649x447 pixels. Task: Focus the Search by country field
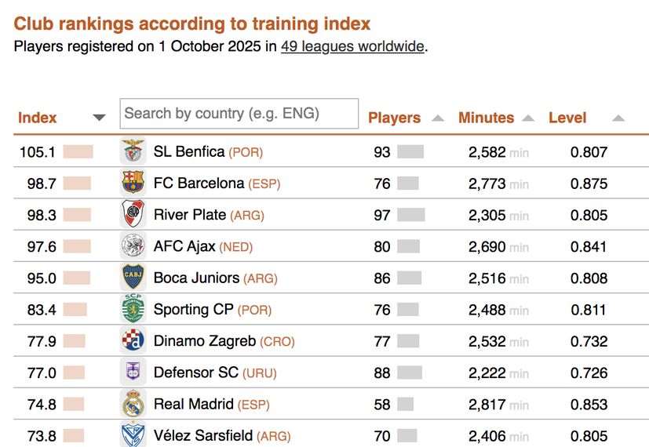239,113
